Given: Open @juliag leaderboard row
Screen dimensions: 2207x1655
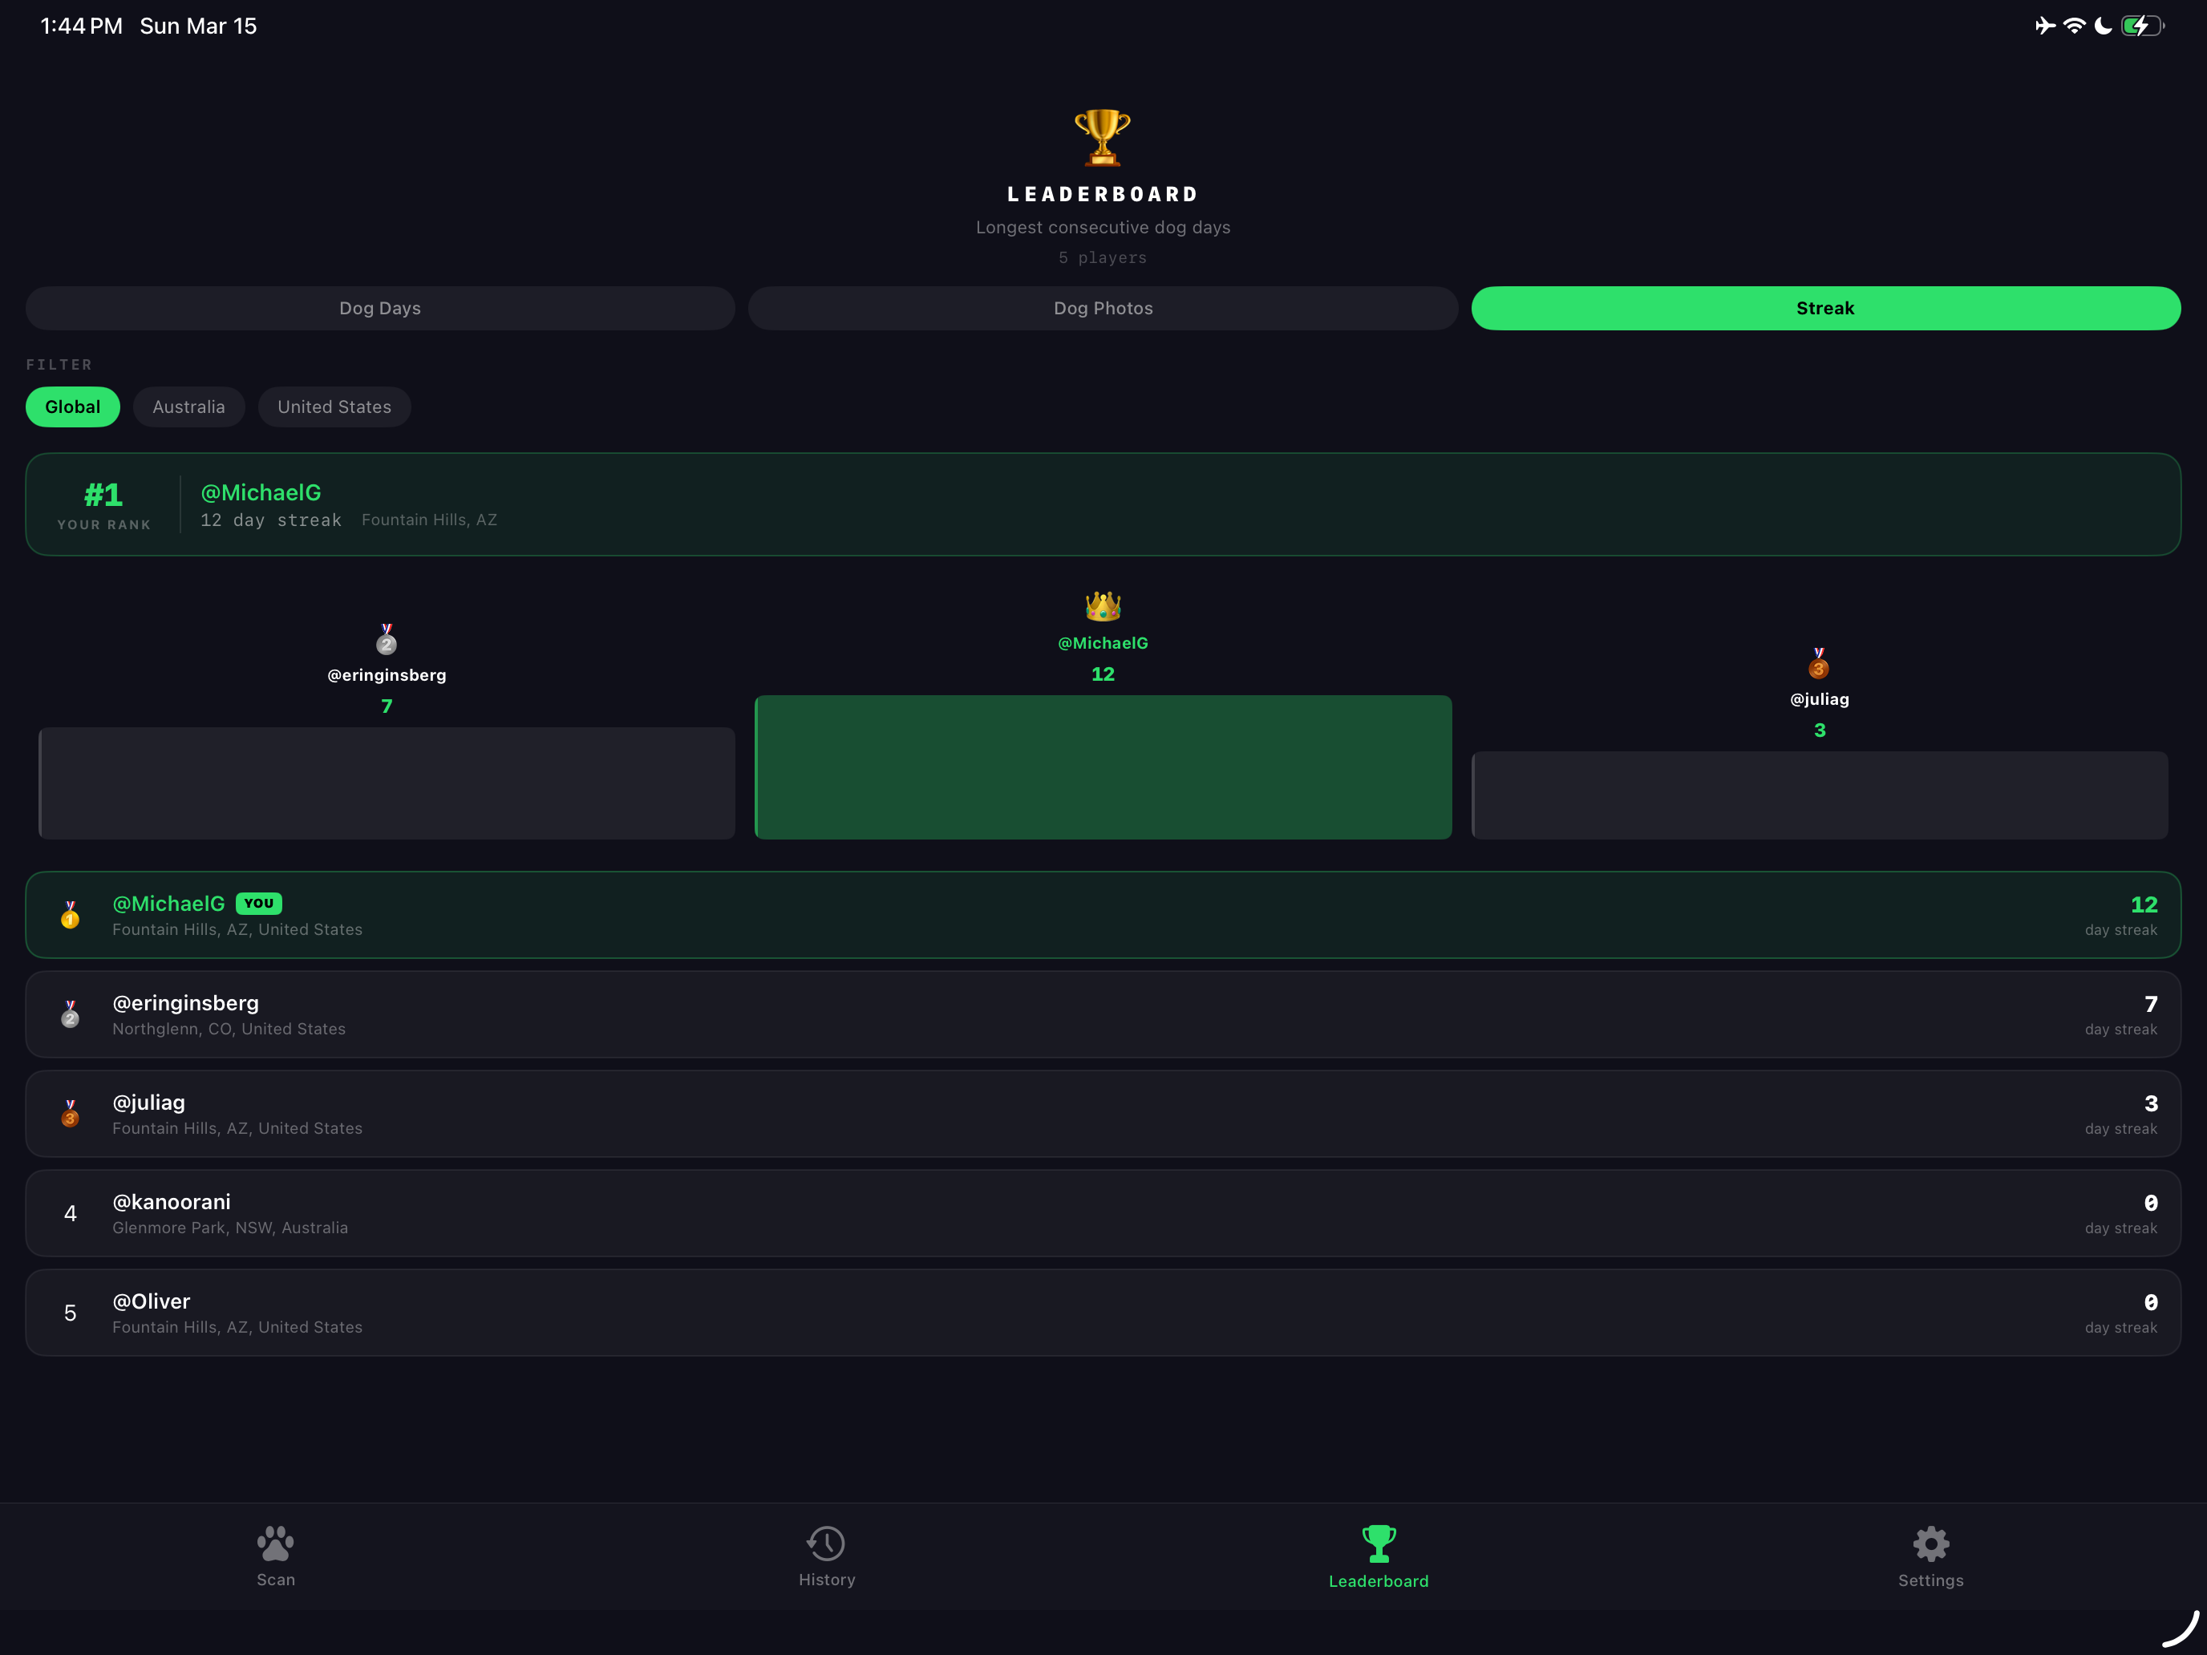Looking at the screenshot, I should tap(1103, 1113).
